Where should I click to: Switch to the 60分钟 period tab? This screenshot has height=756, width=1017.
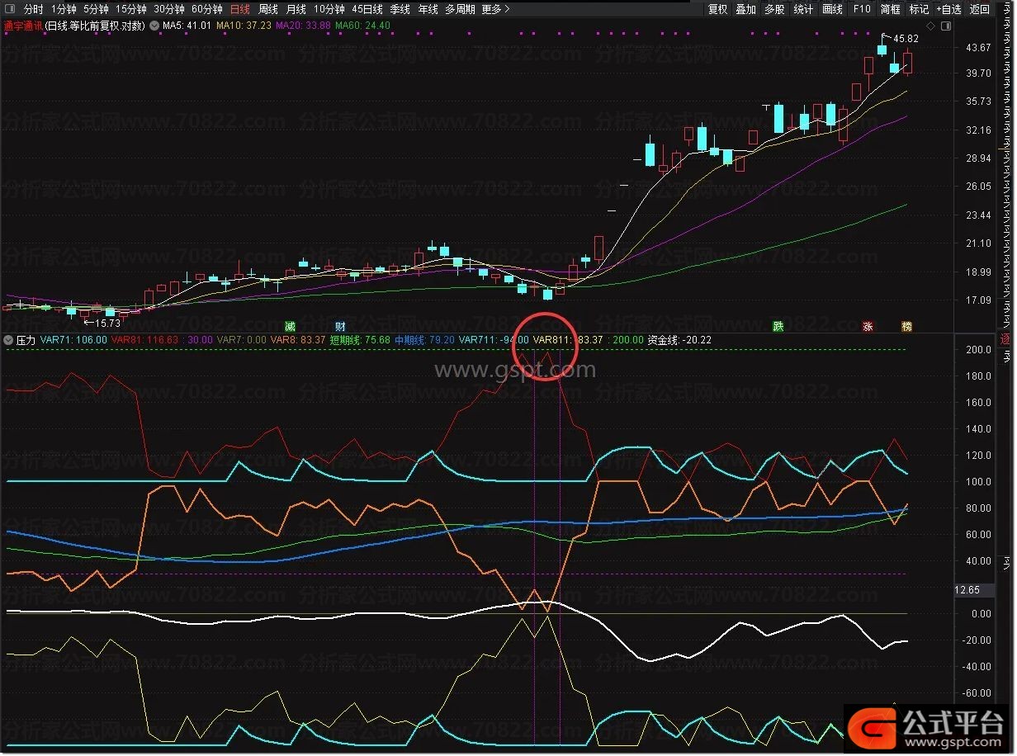point(206,9)
